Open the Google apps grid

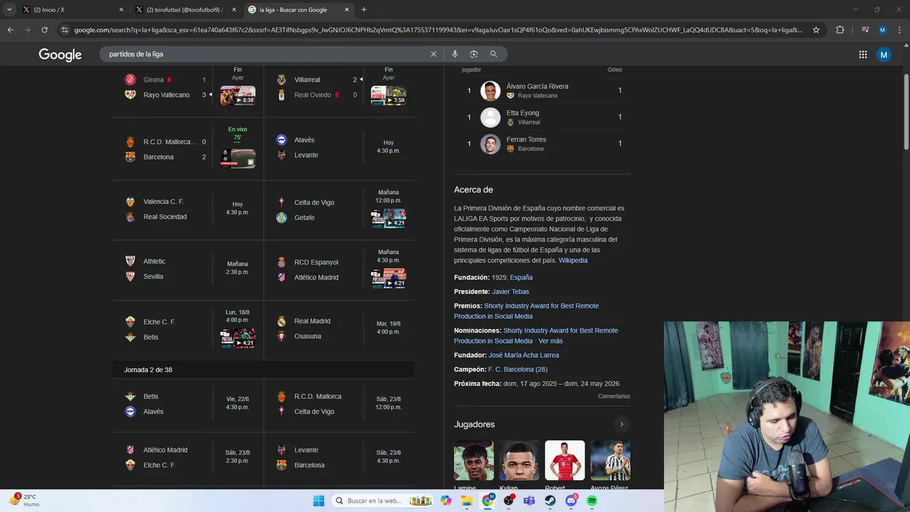[862, 54]
